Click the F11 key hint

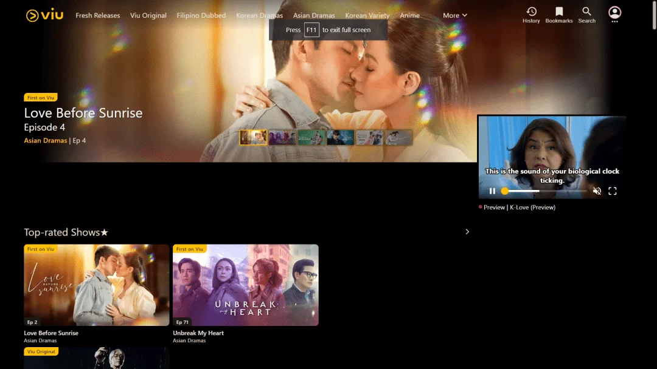click(311, 30)
